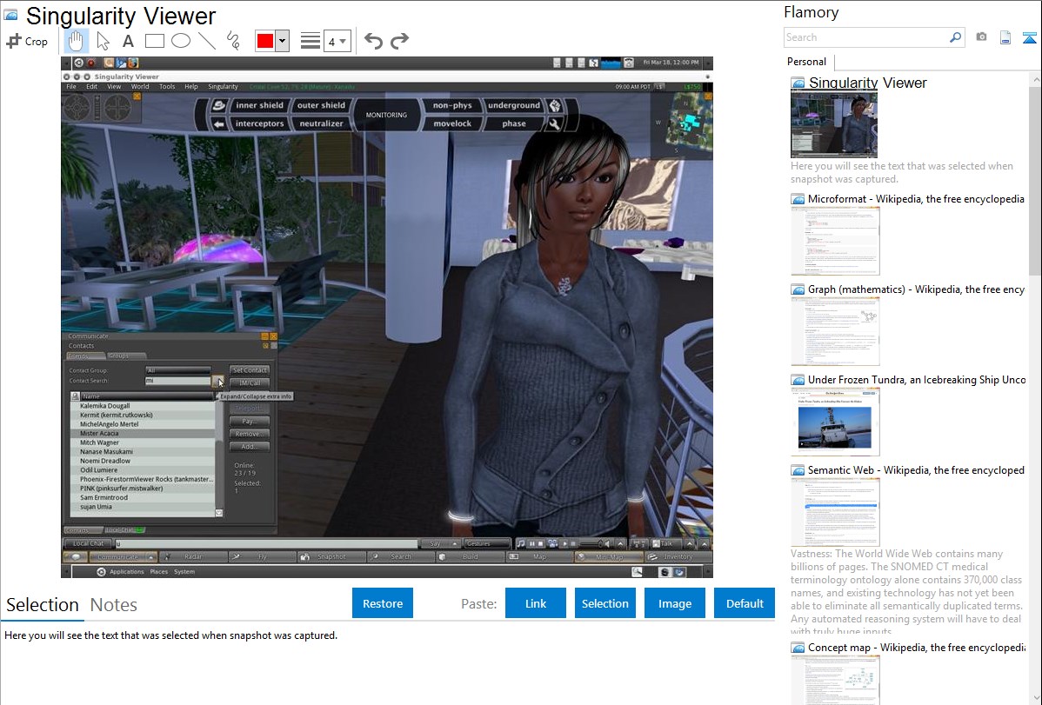Select the Crop tool

(27, 41)
